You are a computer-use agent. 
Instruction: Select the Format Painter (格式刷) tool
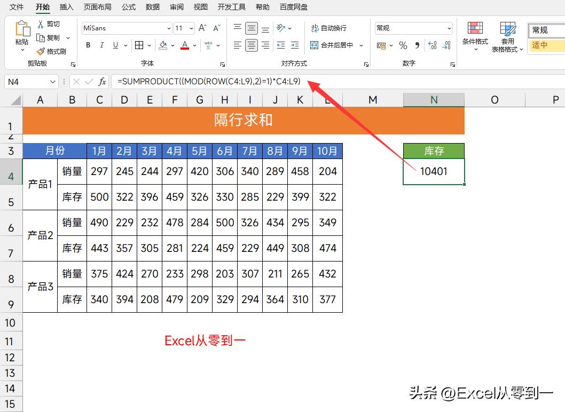pyautogui.click(x=53, y=51)
